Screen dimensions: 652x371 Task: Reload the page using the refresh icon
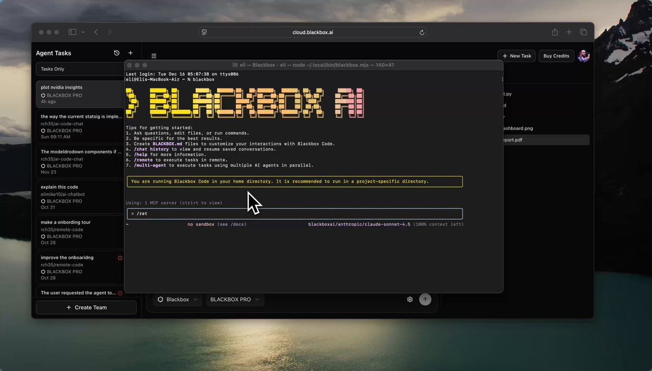422,33
